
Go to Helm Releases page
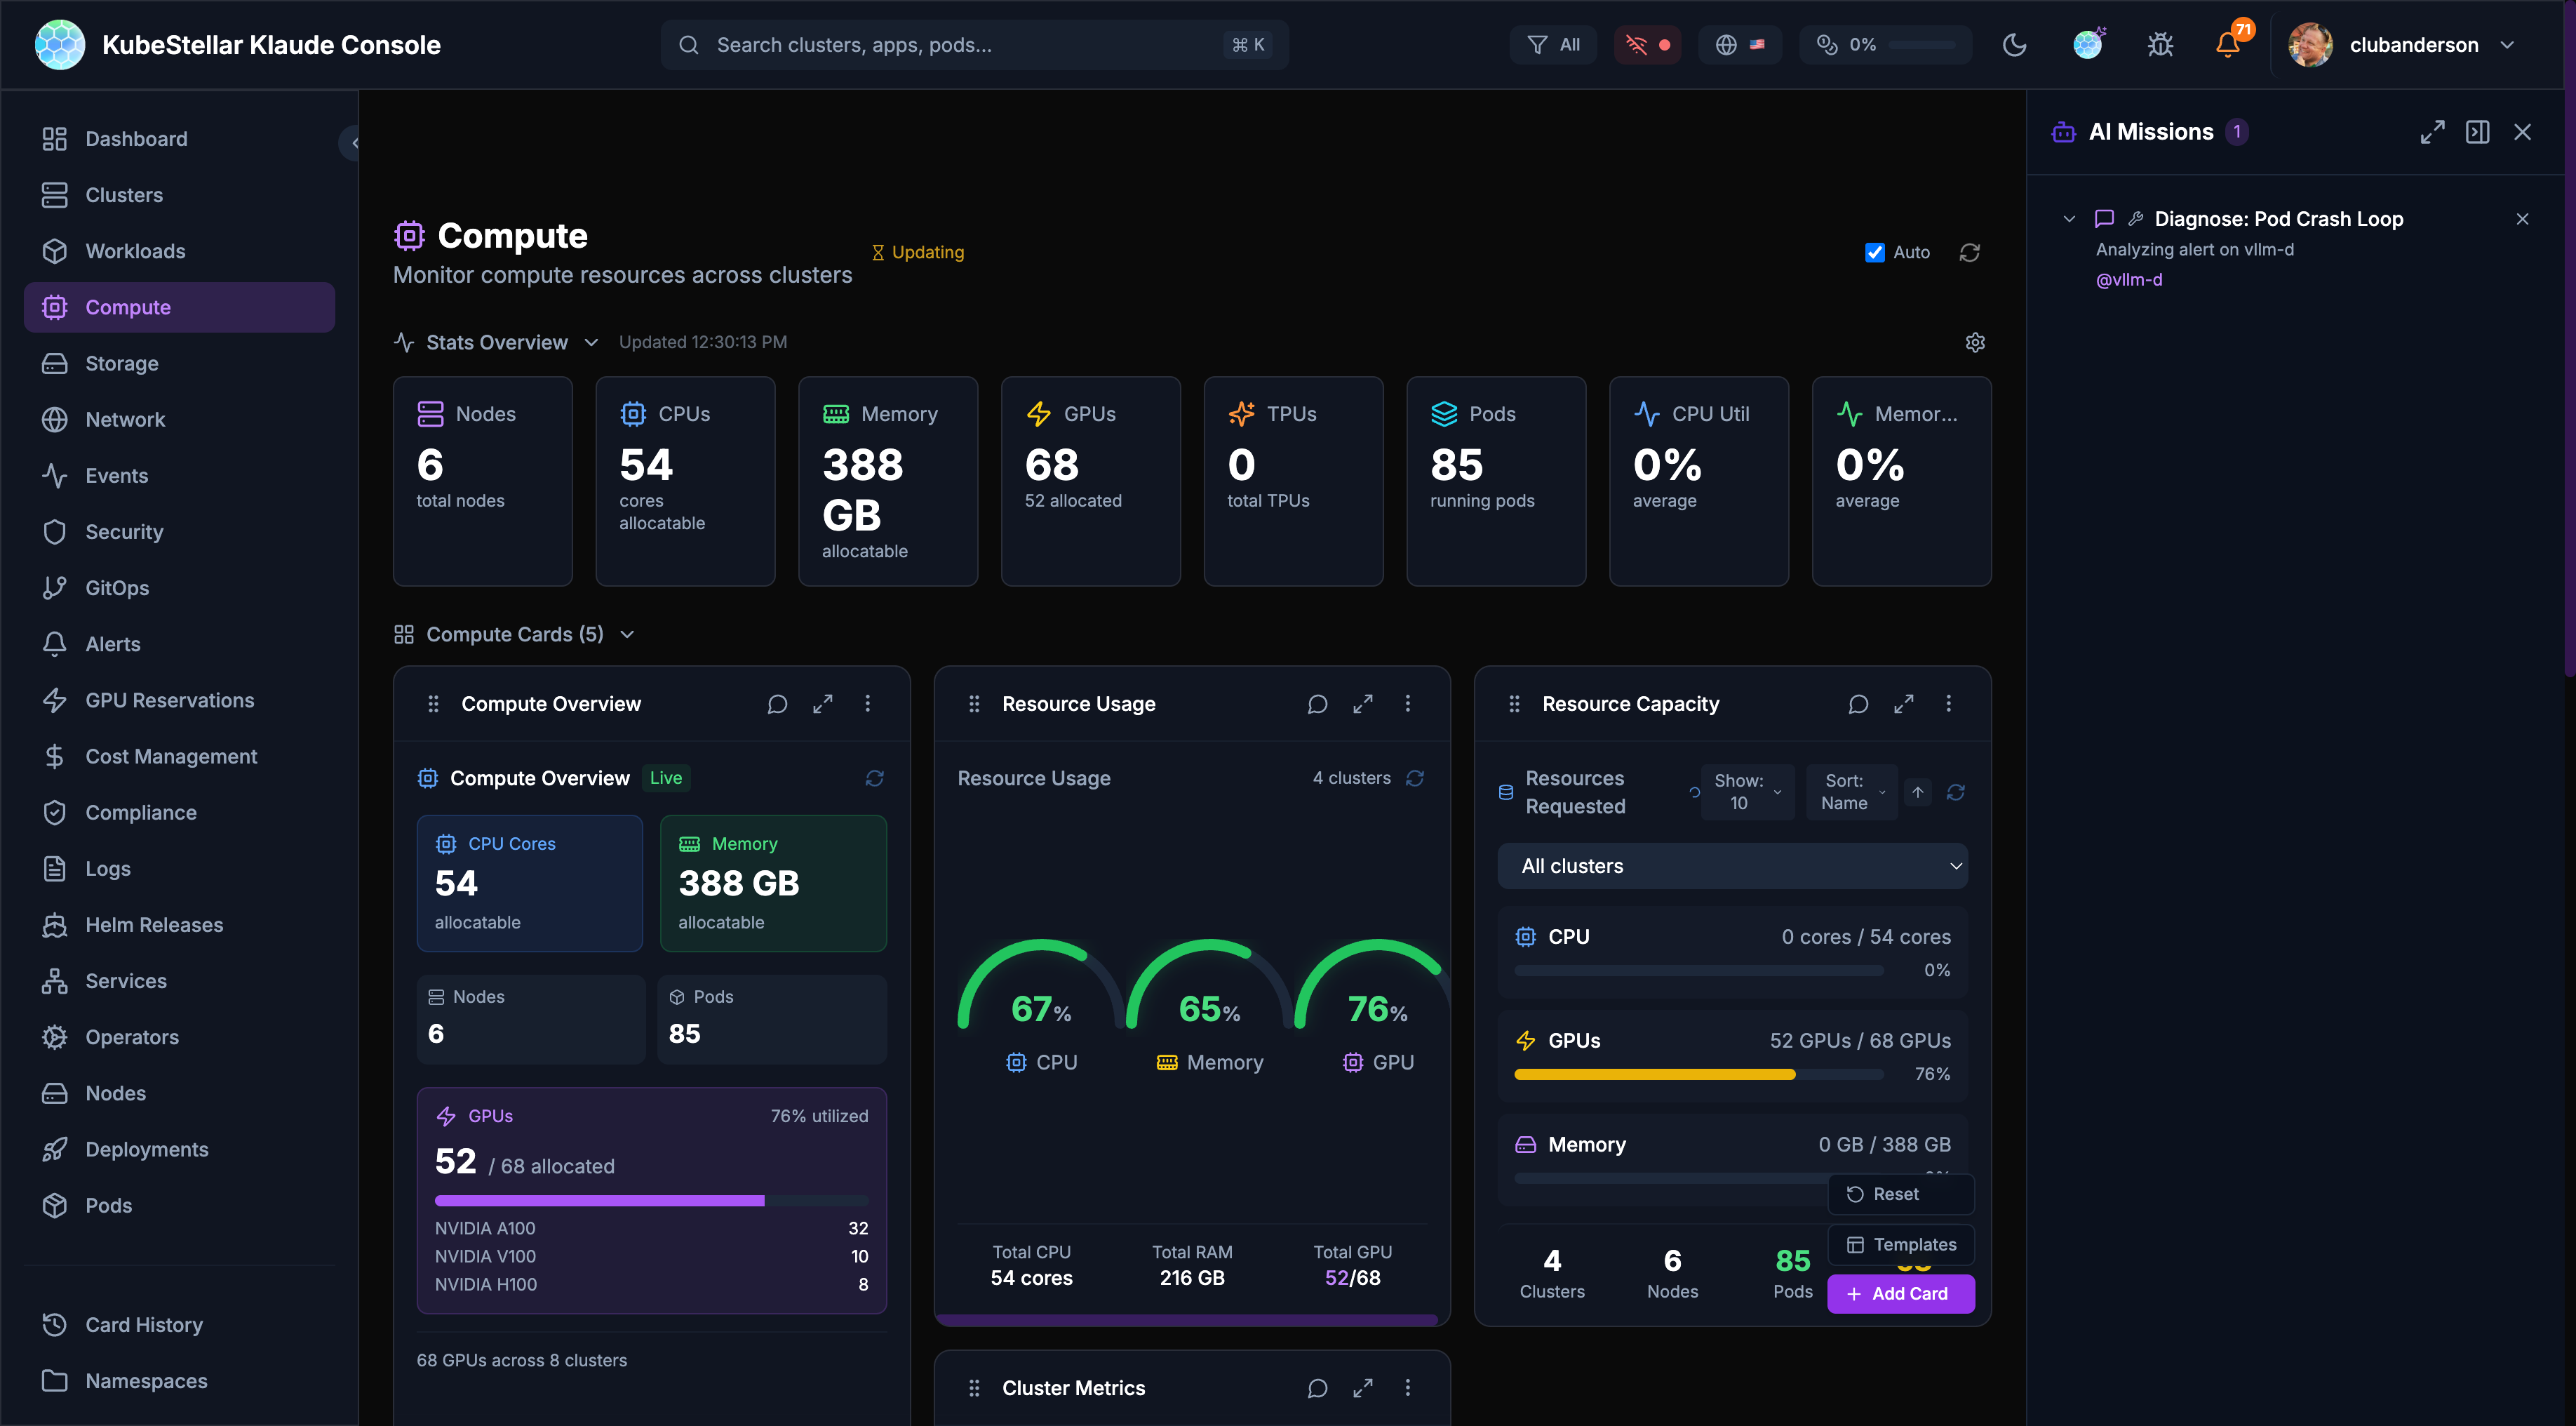click(154, 925)
